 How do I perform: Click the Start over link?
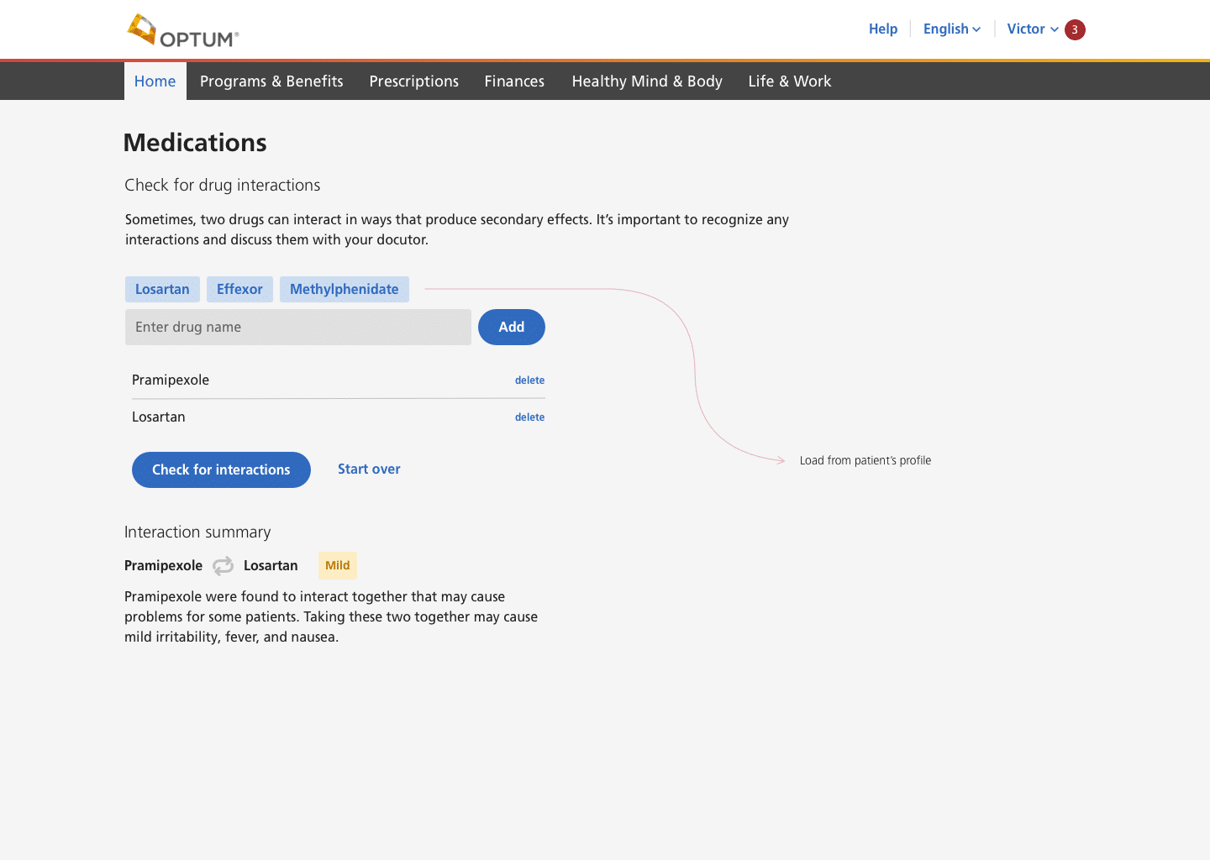pyautogui.click(x=369, y=469)
